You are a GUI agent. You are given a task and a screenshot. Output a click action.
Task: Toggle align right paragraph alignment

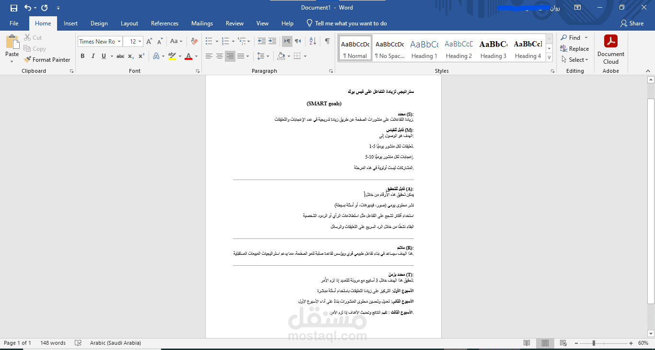point(230,56)
